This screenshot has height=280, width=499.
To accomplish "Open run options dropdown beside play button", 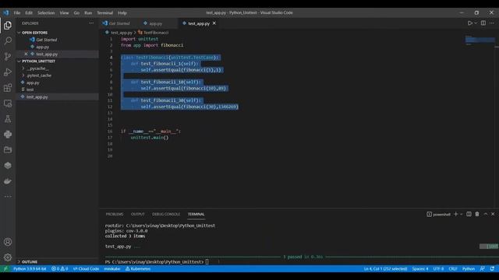I will (476, 23).
